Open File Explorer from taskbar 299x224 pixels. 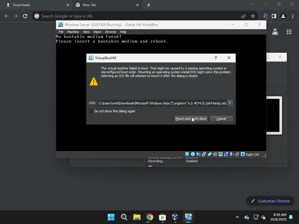pos(137,217)
